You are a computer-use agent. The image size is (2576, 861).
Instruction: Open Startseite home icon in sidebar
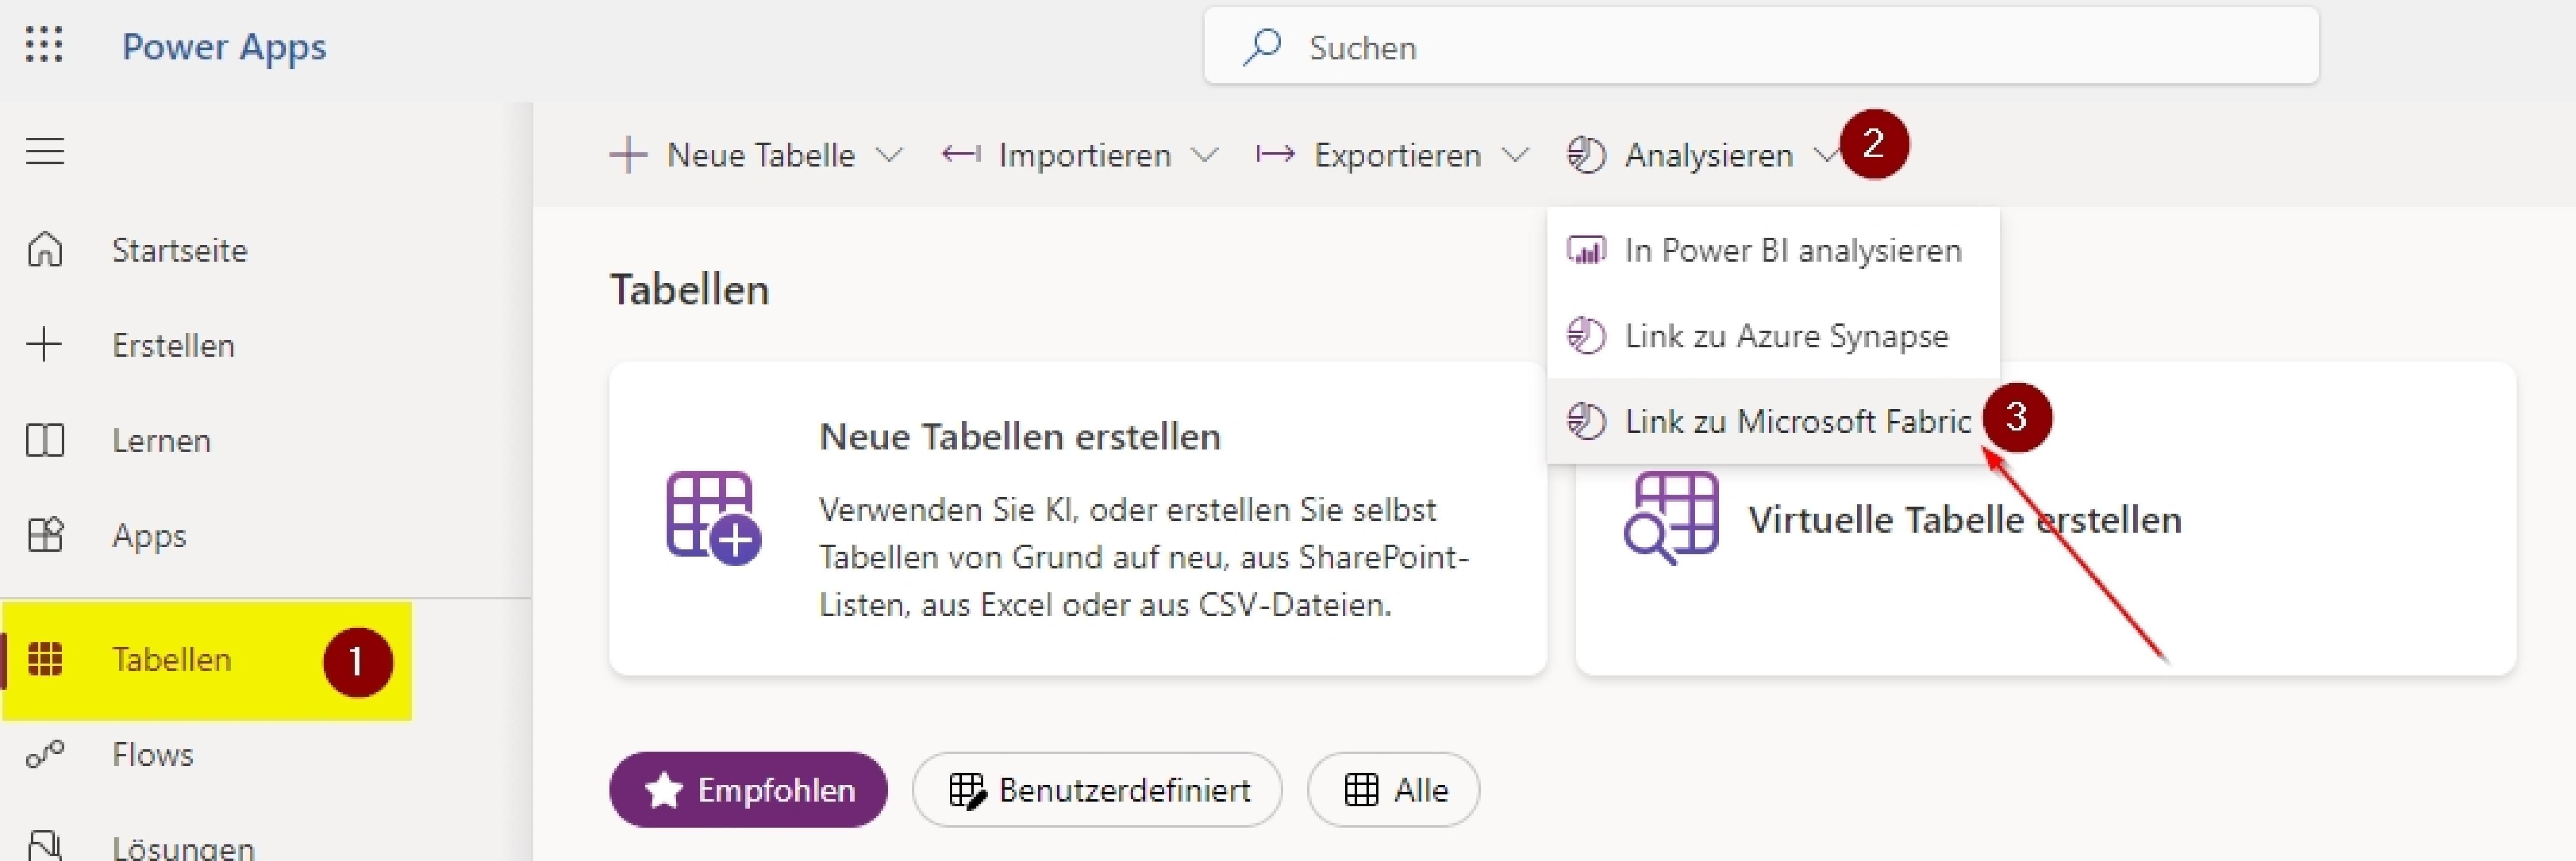[45, 250]
